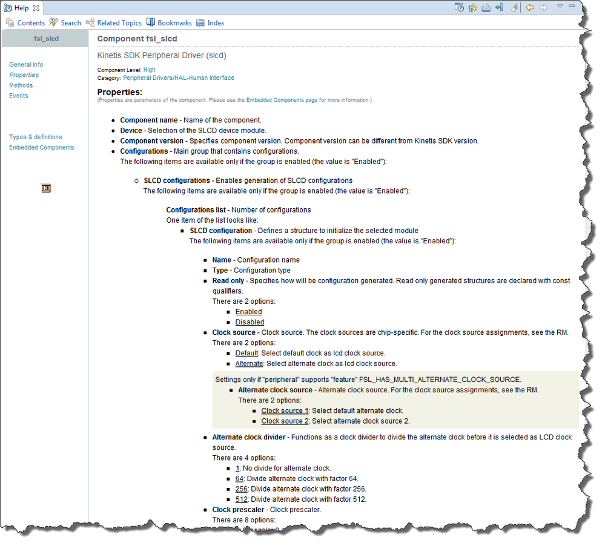The width and height of the screenshot is (605, 546).
Task: Go back with the yellow left arrow
Action: pyautogui.click(x=530, y=7)
